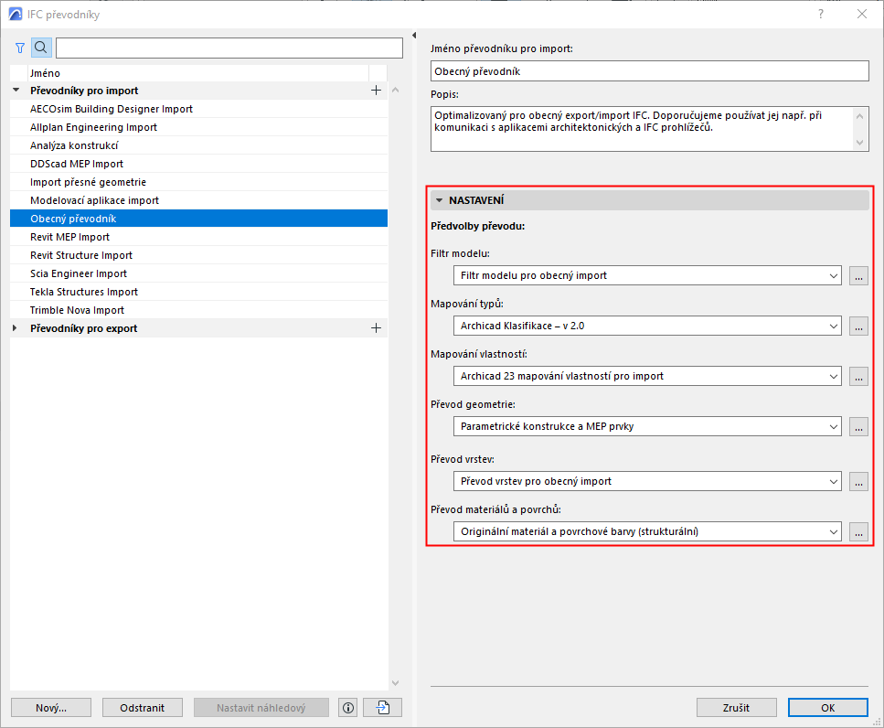
Task: Expand Převodníky pro export group
Action: [16, 328]
